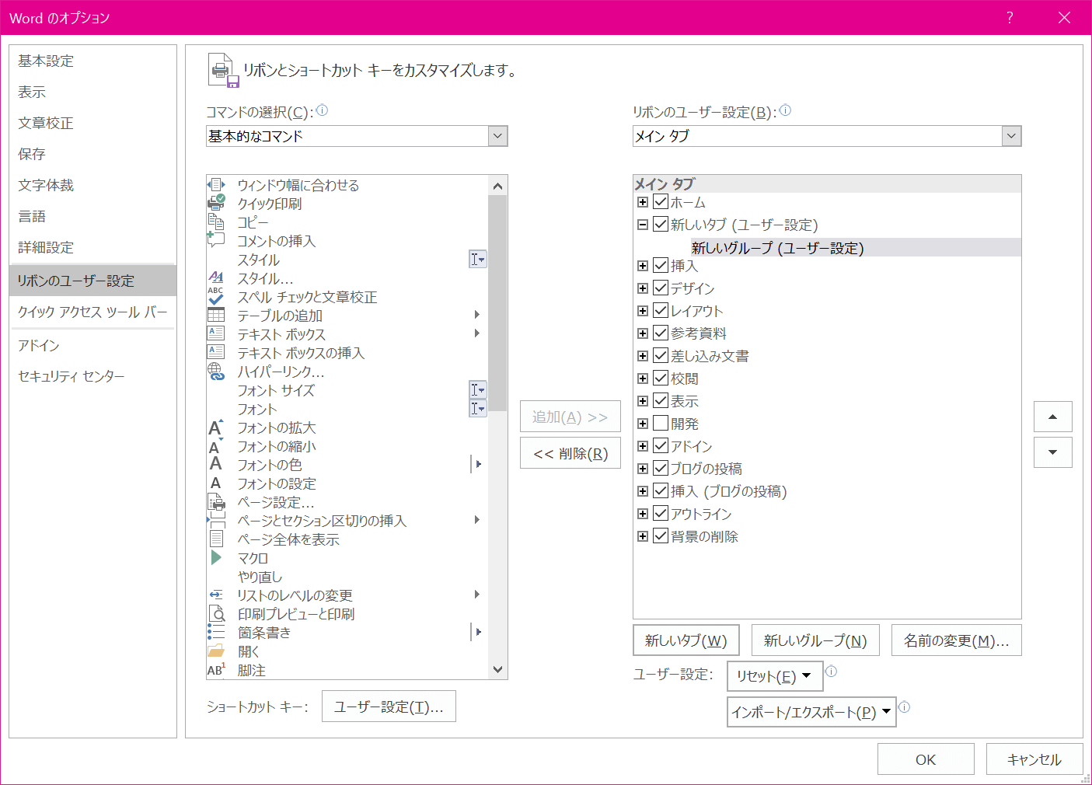This screenshot has height=785, width=1092.
Task: Click the info icon beside コマンドの選択
Action: pos(322,110)
